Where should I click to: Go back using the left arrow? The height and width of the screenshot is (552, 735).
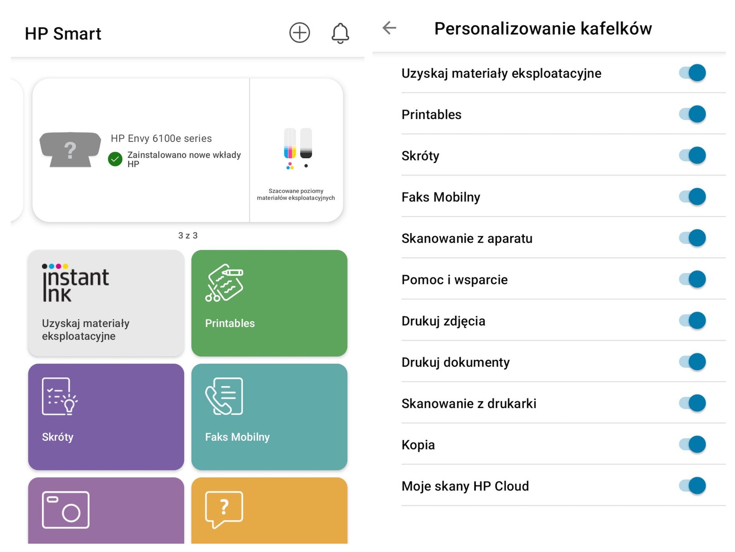coord(389,28)
